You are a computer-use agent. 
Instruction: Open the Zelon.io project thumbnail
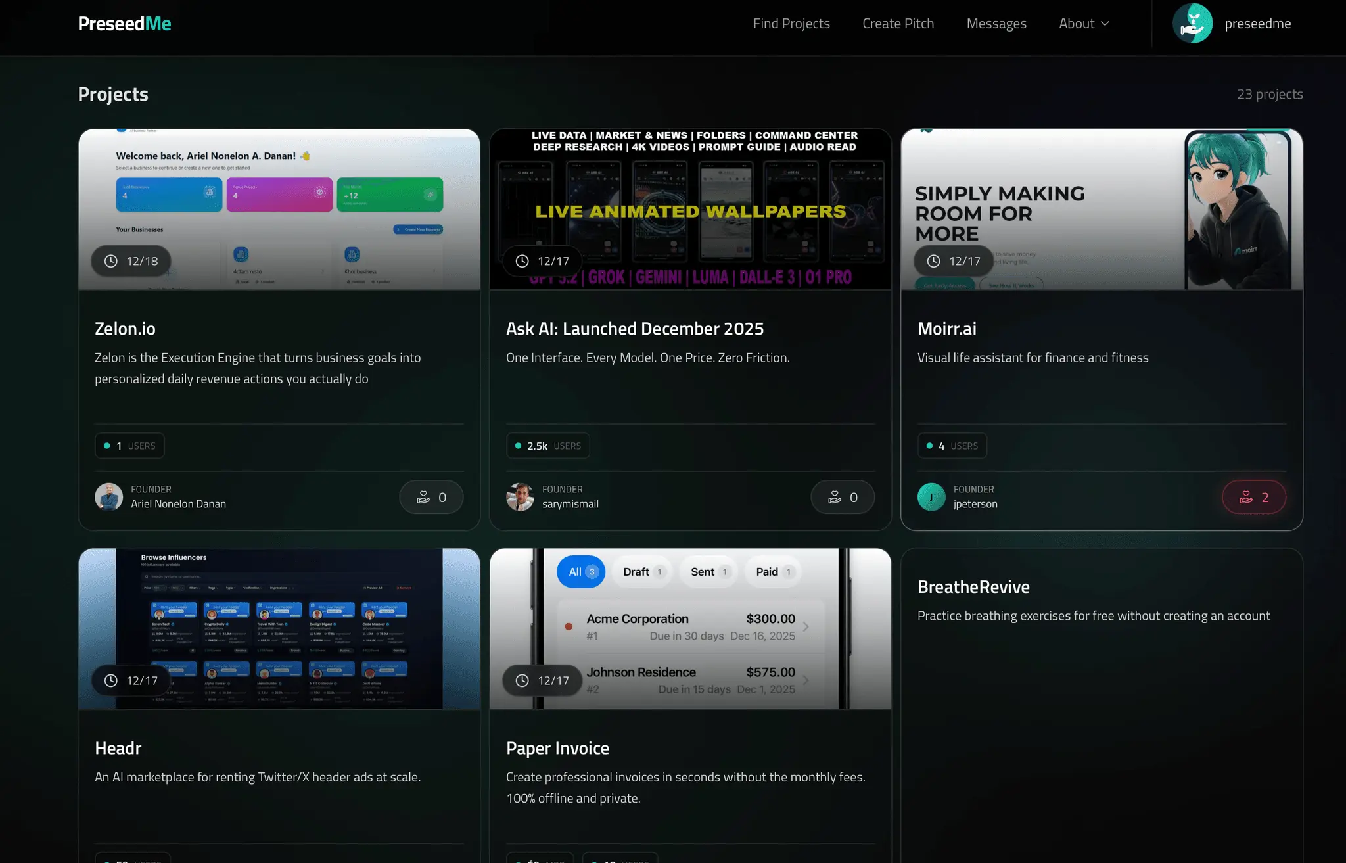click(x=279, y=209)
